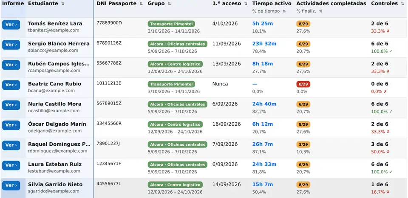Click active time 5h 25m link
Viewport: 408px width, 198px height.
click(263, 24)
